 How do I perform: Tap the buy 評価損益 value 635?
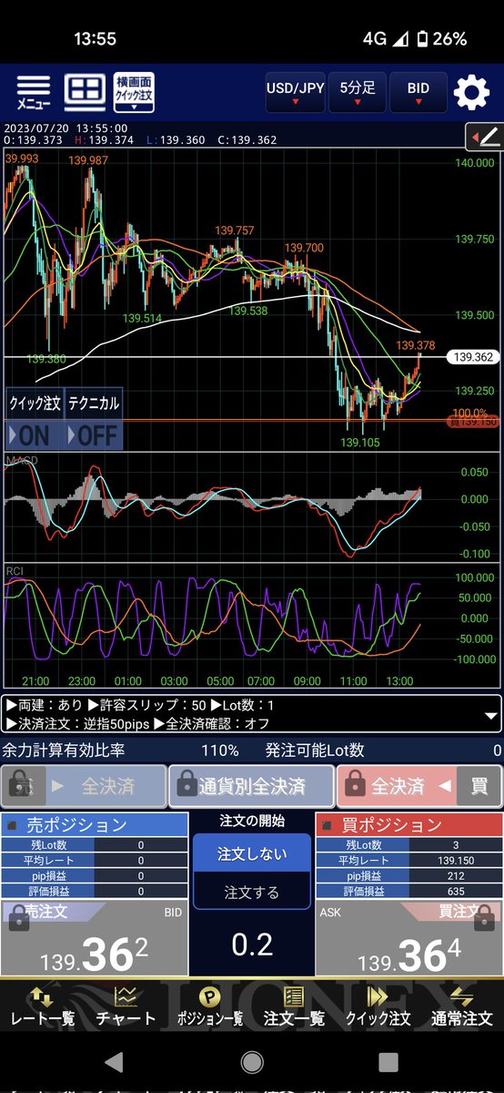456,890
